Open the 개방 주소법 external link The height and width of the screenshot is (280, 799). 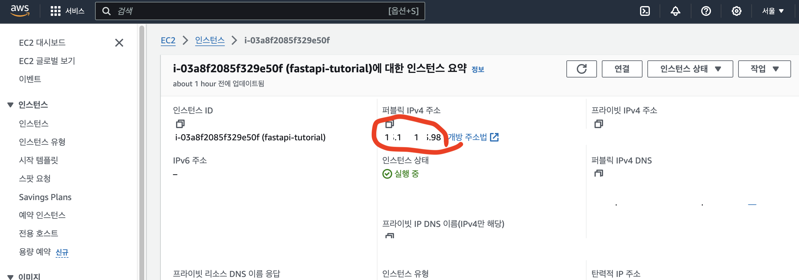[473, 137]
